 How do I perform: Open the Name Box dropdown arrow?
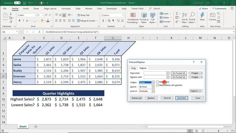(17, 32)
